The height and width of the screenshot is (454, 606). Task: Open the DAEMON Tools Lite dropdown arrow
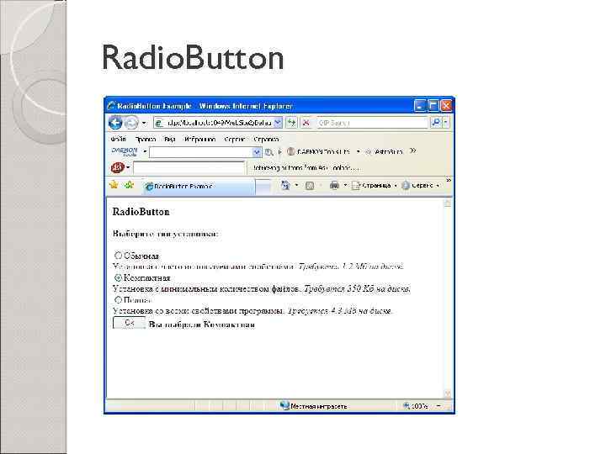358,151
